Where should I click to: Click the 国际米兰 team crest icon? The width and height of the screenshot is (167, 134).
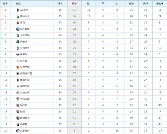pyautogui.click(x=18, y=16)
